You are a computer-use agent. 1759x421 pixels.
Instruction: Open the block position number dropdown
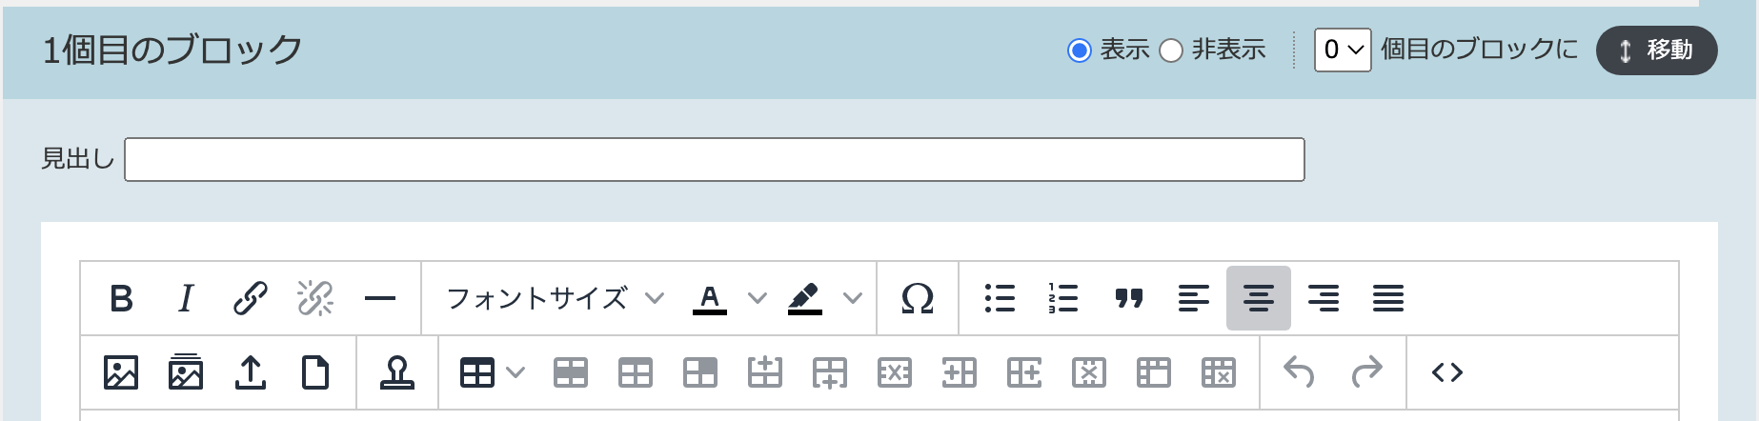(1342, 50)
